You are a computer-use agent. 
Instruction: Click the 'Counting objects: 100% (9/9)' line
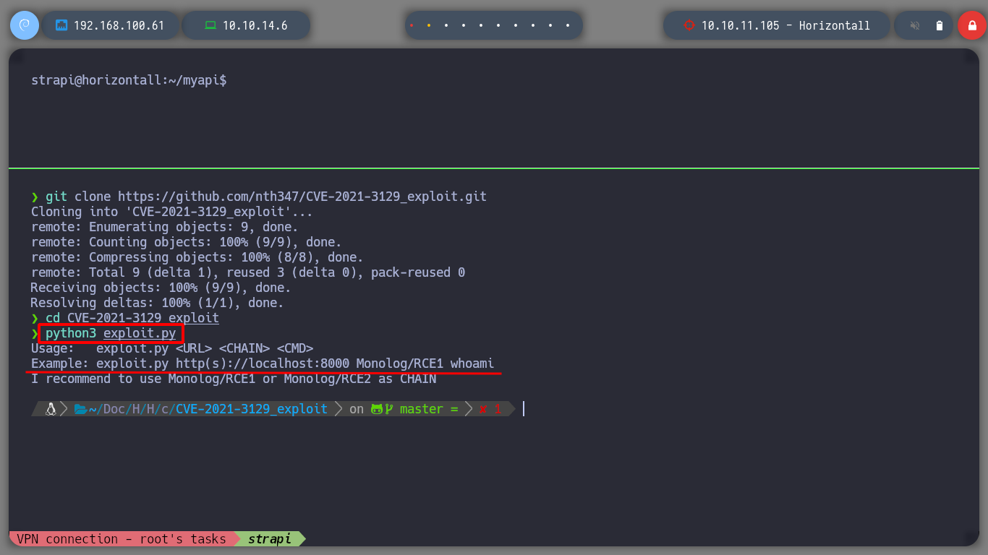pyautogui.click(x=187, y=242)
